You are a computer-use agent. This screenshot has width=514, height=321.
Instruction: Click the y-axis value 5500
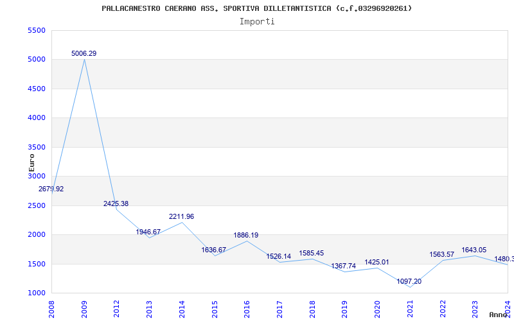[x=37, y=30]
